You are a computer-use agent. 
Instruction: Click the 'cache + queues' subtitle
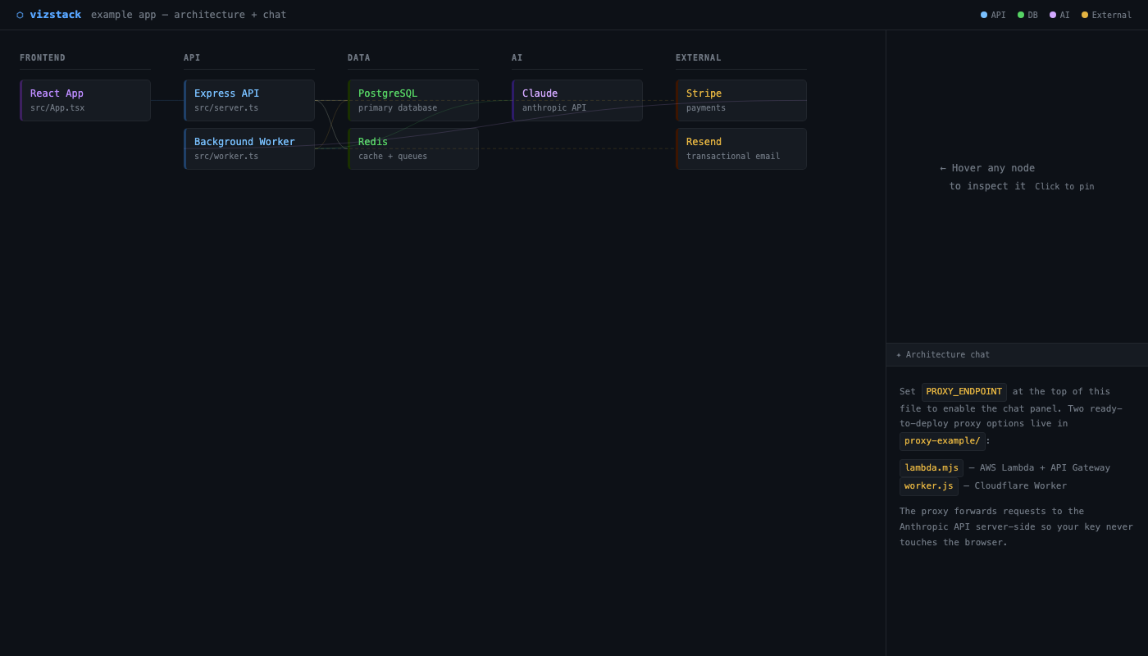pyautogui.click(x=393, y=157)
